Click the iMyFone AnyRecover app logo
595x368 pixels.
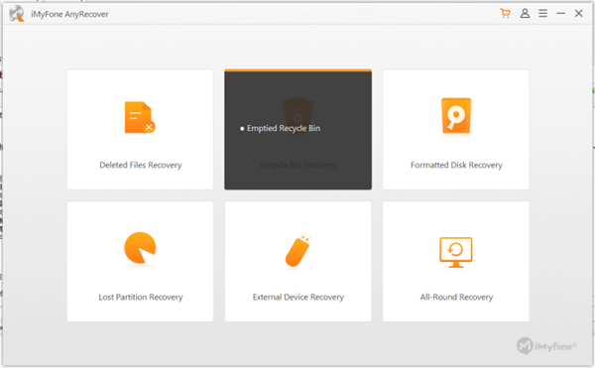(x=17, y=14)
